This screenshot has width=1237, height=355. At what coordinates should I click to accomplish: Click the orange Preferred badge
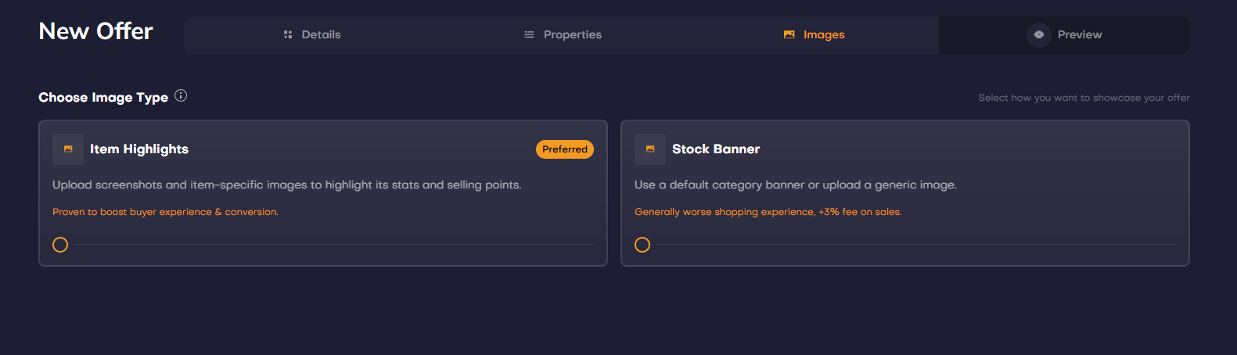point(564,149)
